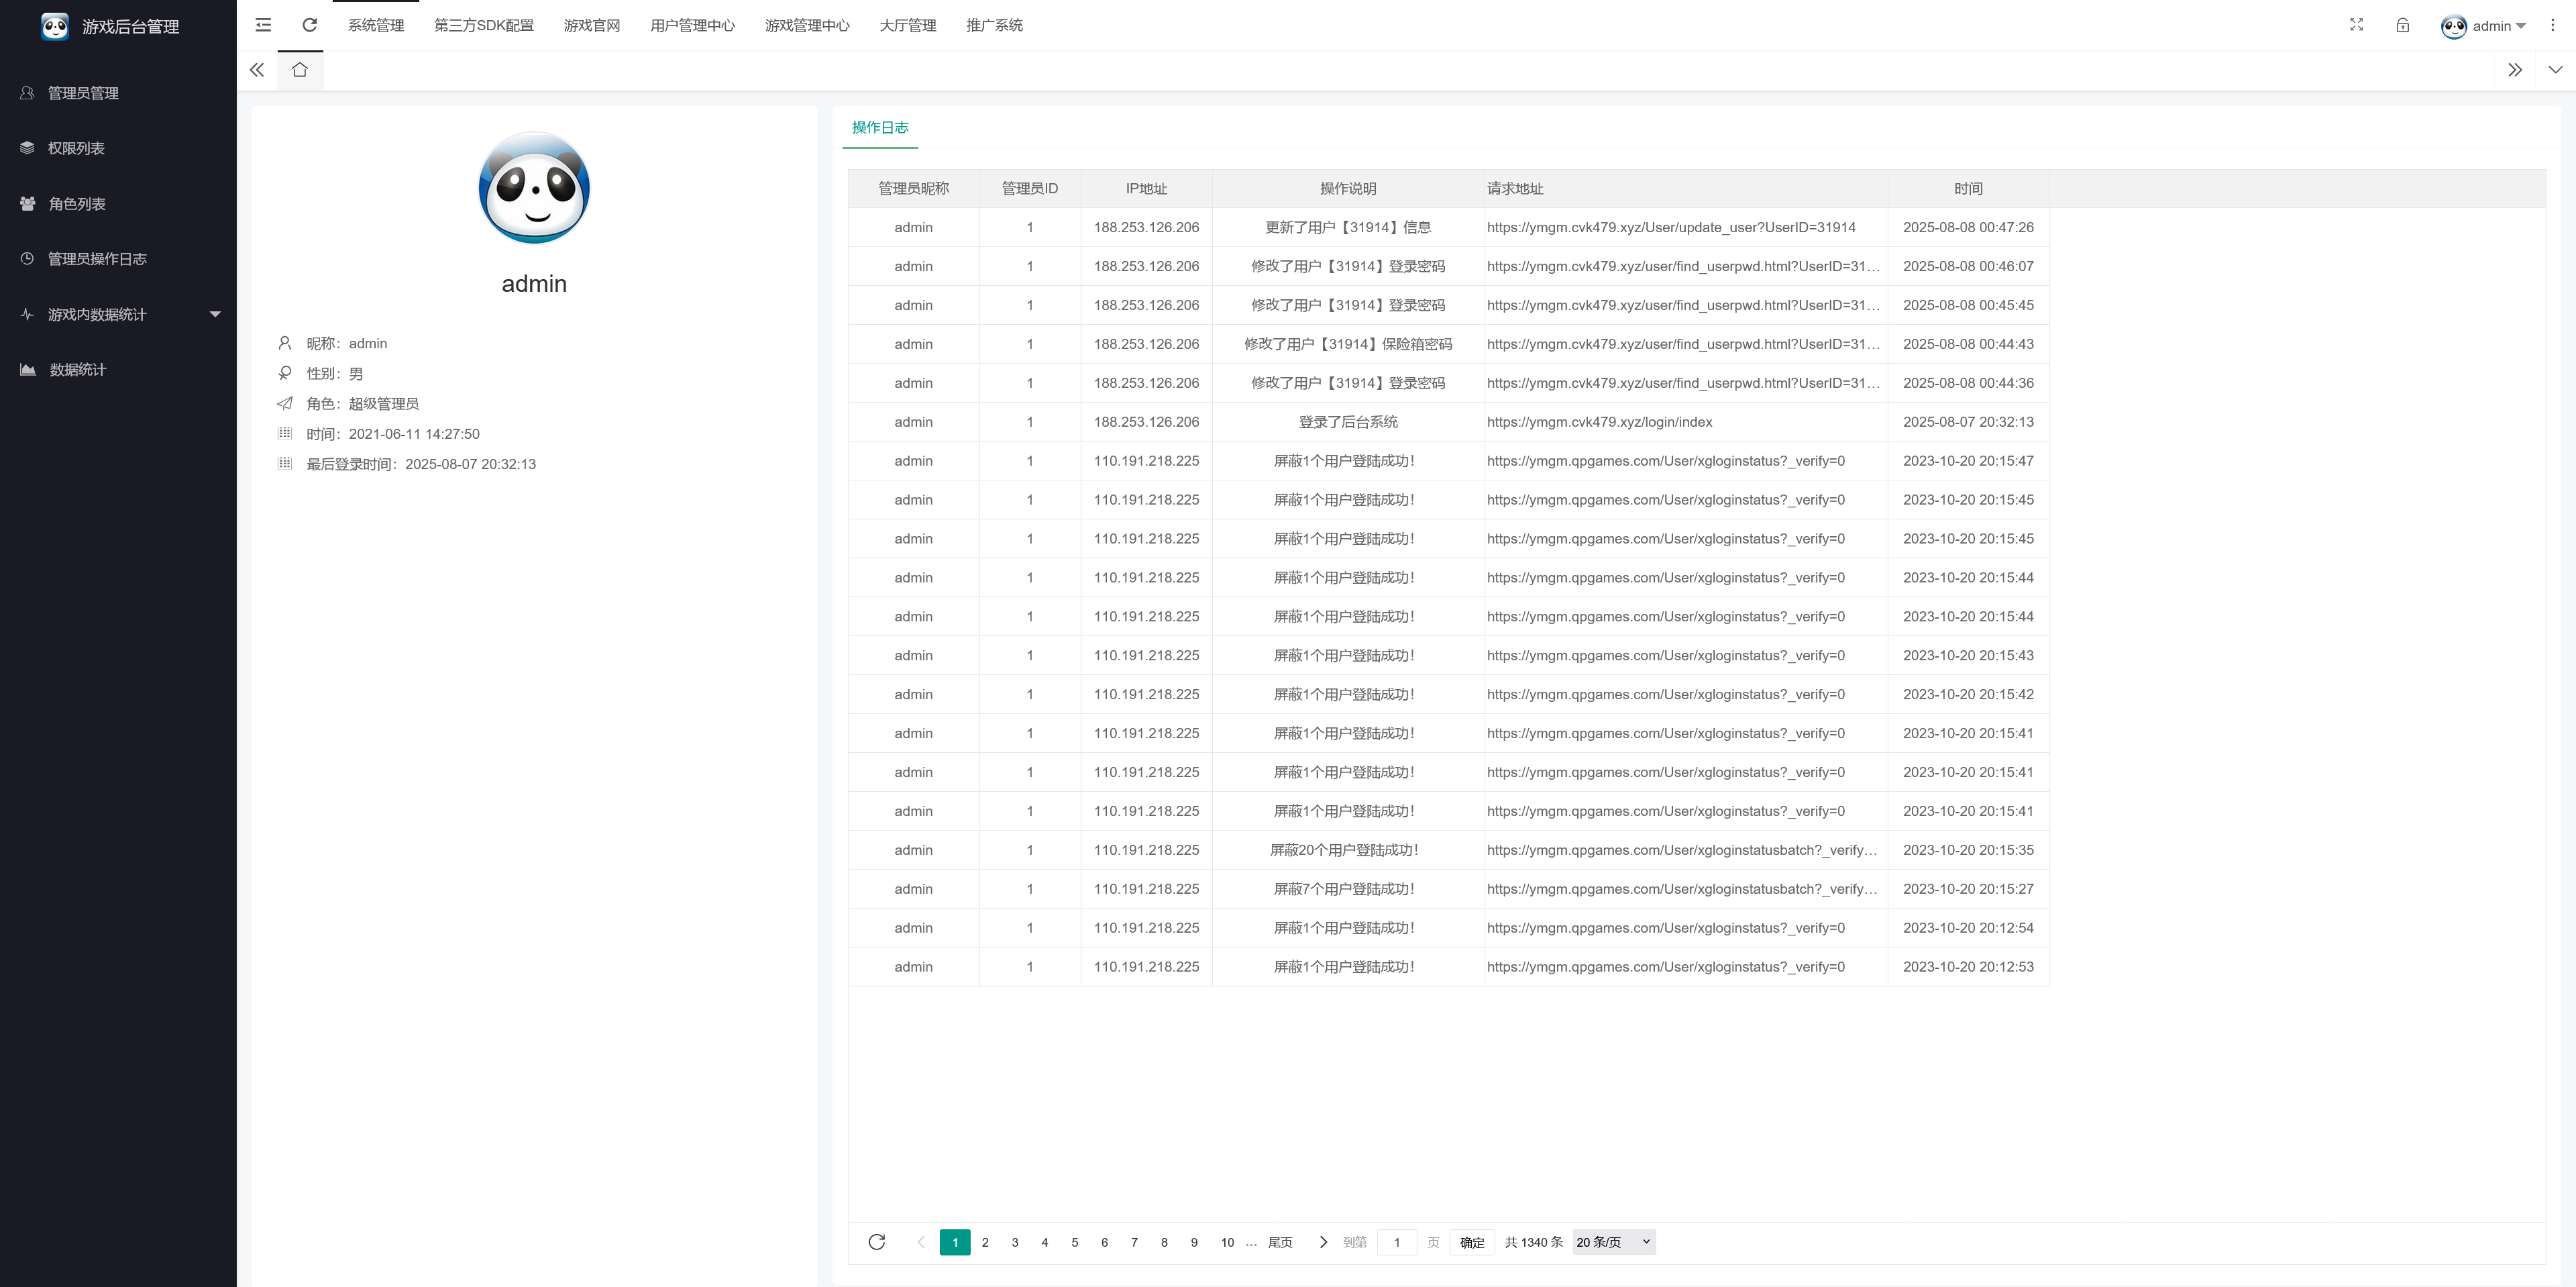
Task: Open the 推广系统 menu item
Action: pos(994,25)
